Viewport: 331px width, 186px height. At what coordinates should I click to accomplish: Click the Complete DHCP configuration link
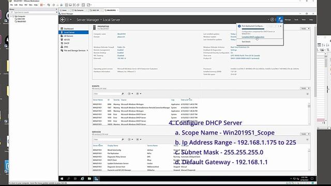[x=253, y=37]
